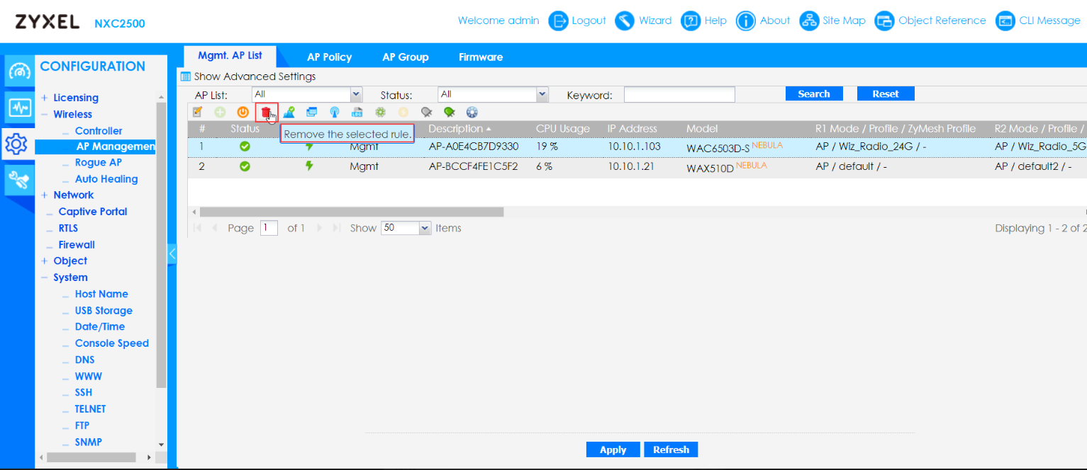1087x470 pixels.
Task: Click the Search button
Action: pyautogui.click(x=813, y=93)
